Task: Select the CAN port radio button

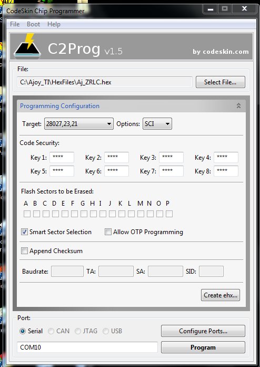Action: (51, 331)
